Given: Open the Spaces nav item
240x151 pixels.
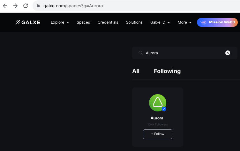Looking at the screenshot, I should coord(83,22).
